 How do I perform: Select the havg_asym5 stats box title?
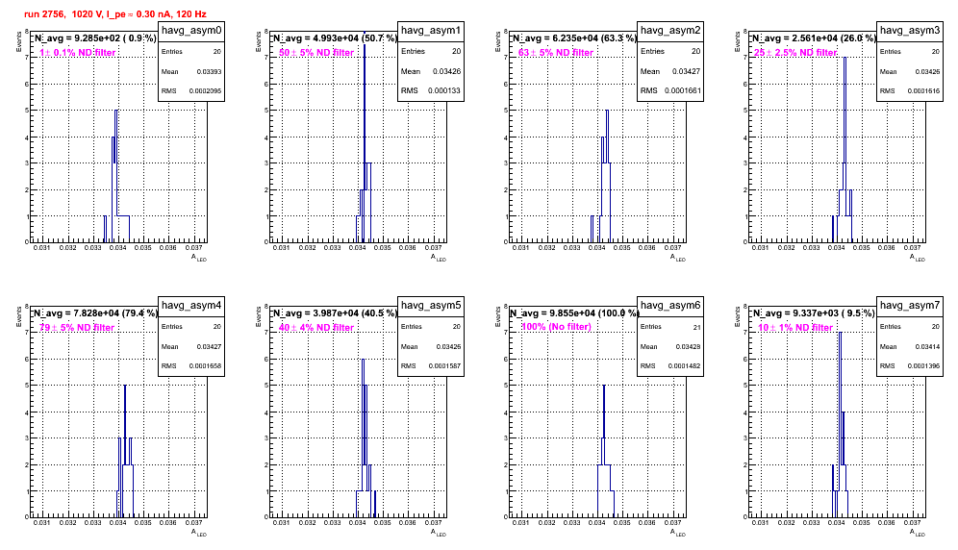click(x=431, y=306)
